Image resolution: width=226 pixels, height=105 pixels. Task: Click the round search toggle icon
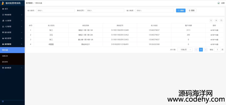click(221, 21)
